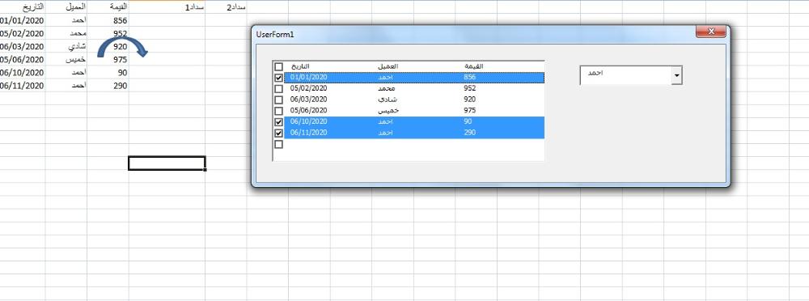Screen dimensions: 809x301
Task: Tick the checkbox on the blank last list row
Action: tap(278, 145)
